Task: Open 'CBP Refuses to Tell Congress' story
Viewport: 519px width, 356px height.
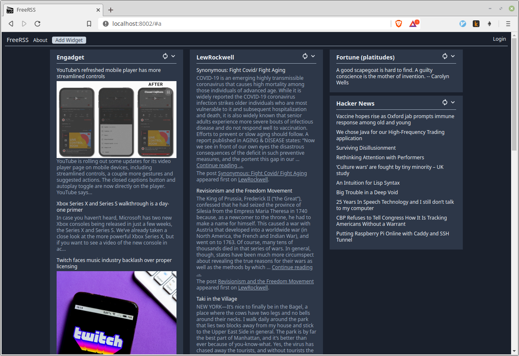Action: [x=392, y=221]
